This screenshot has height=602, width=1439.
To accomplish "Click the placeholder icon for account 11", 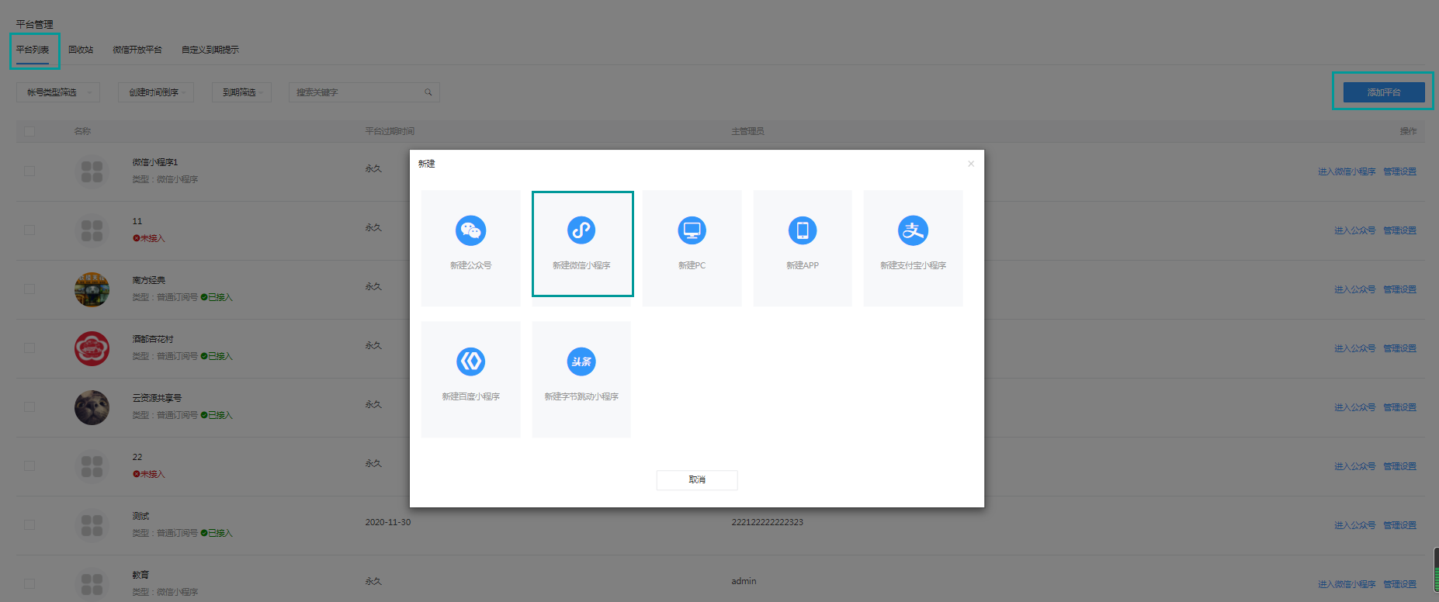I will (92, 230).
